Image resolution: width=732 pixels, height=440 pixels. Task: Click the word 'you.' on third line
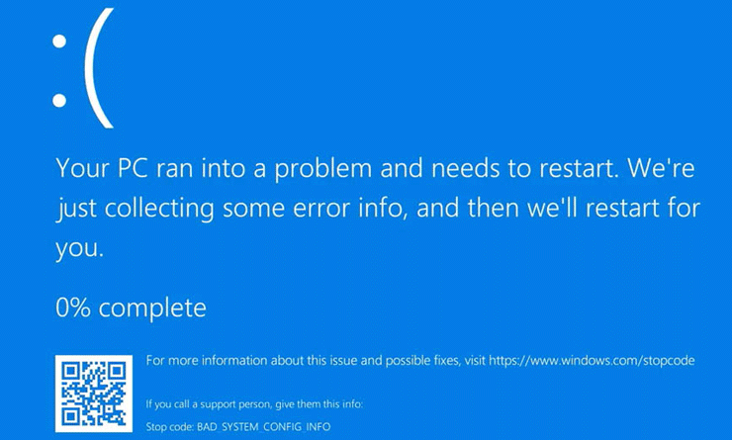(79, 248)
